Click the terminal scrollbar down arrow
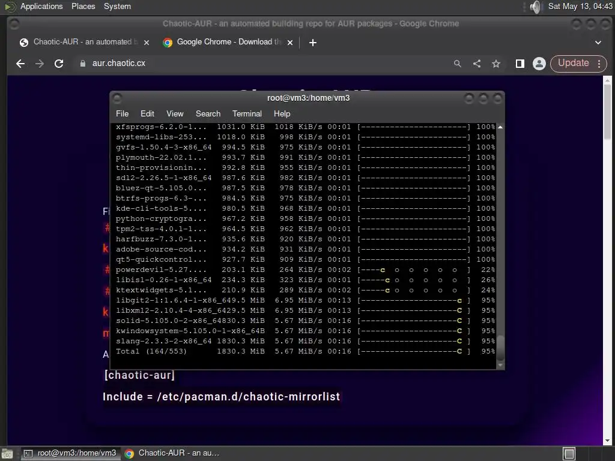Image resolution: width=615 pixels, height=461 pixels. [x=500, y=365]
